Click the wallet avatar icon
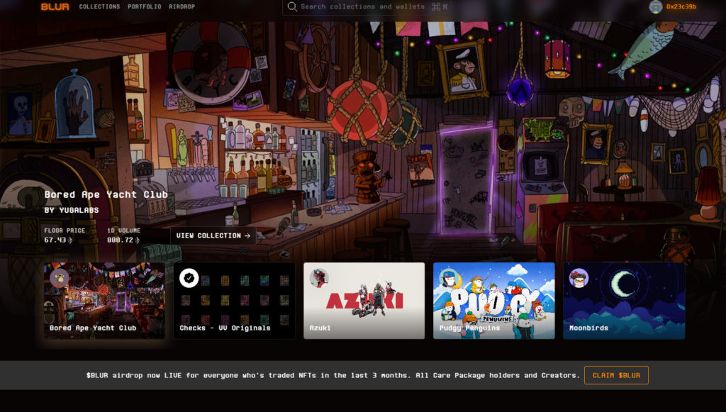The width and height of the screenshot is (726, 412). [x=656, y=6]
